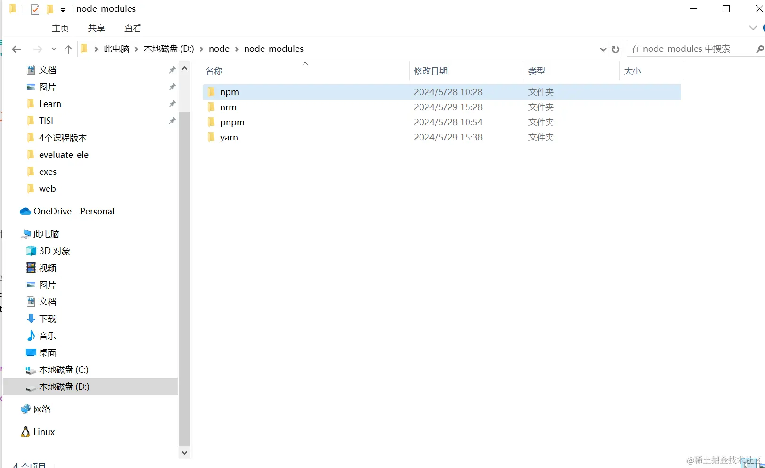
Task: Click the new folder quick access icon
Action: pos(50,9)
